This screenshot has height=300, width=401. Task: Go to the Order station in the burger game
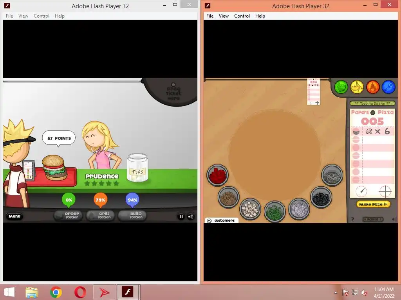[68, 216]
